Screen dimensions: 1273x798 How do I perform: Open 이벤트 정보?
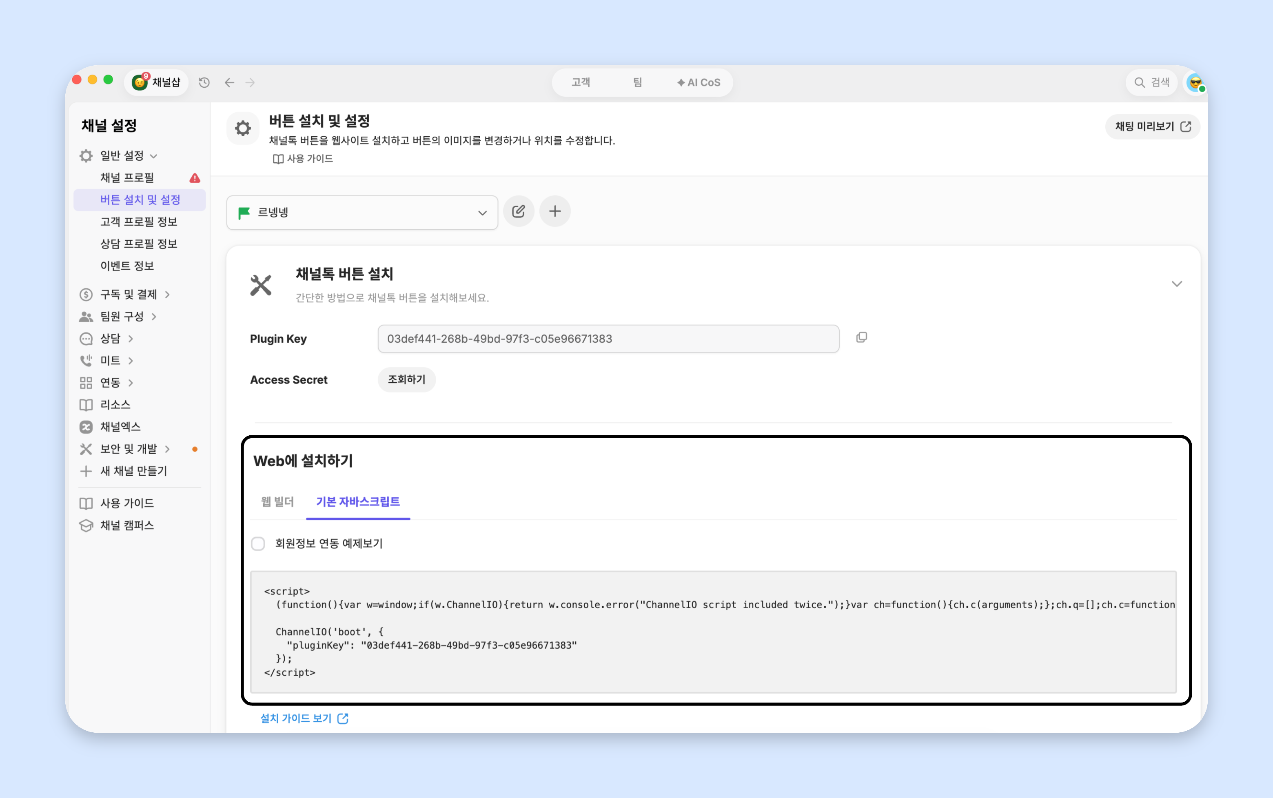(x=127, y=266)
